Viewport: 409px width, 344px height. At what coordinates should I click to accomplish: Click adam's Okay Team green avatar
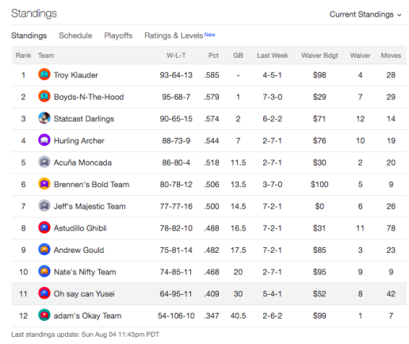coord(44,315)
